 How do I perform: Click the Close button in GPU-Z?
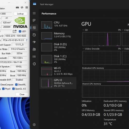pyautogui.click(x=22, y=94)
